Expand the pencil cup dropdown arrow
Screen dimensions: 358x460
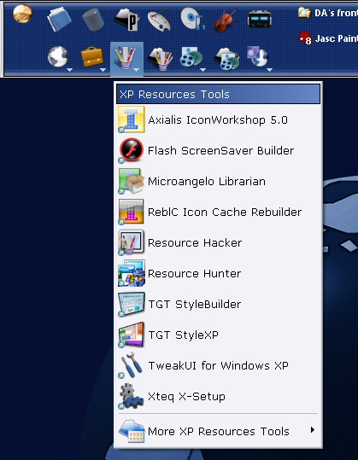pyautogui.click(x=136, y=70)
